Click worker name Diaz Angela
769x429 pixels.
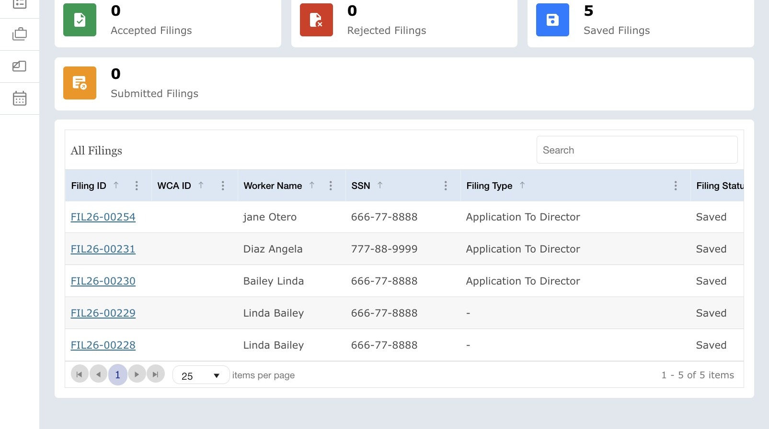tap(273, 249)
